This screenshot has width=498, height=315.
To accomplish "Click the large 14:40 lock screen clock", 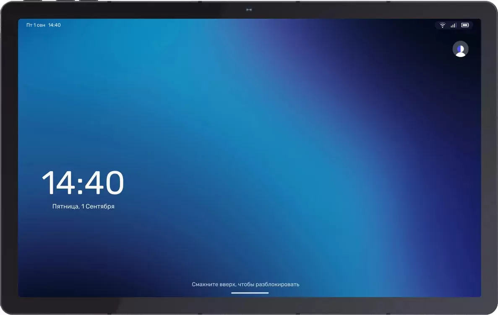I will pos(83,182).
